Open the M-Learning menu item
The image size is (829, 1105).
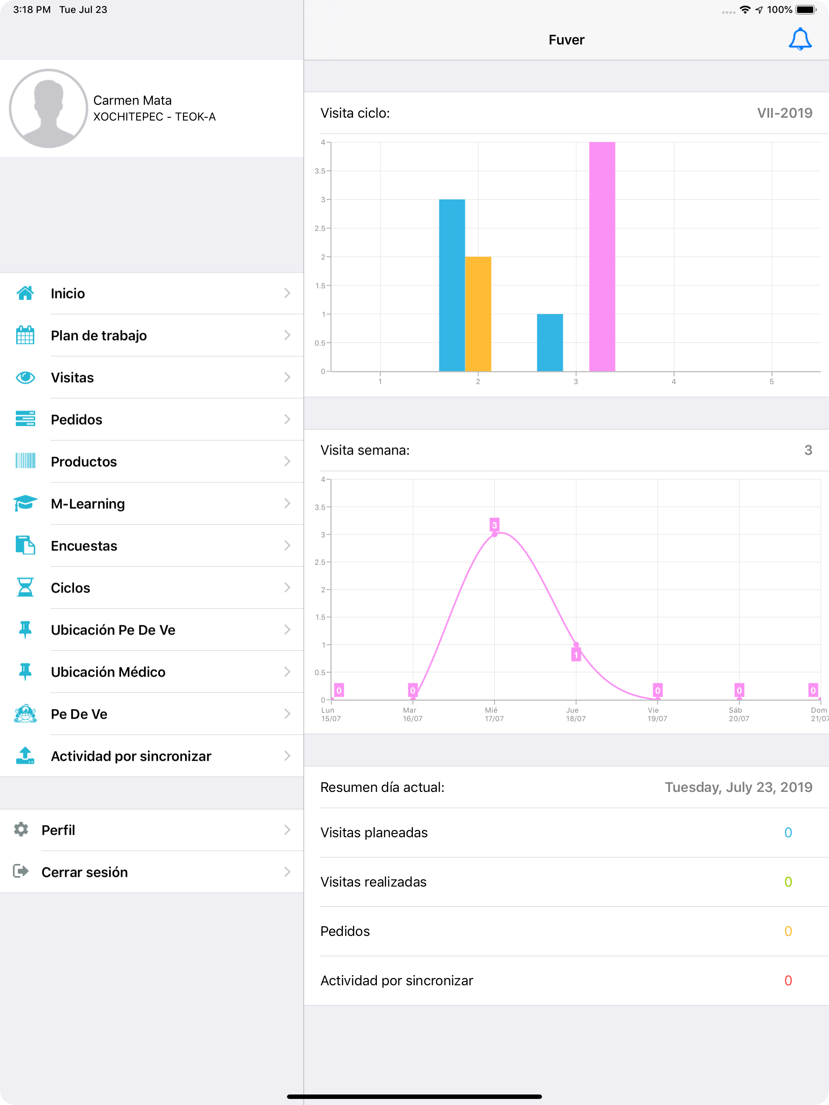pyautogui.click(x=152, y=503)
